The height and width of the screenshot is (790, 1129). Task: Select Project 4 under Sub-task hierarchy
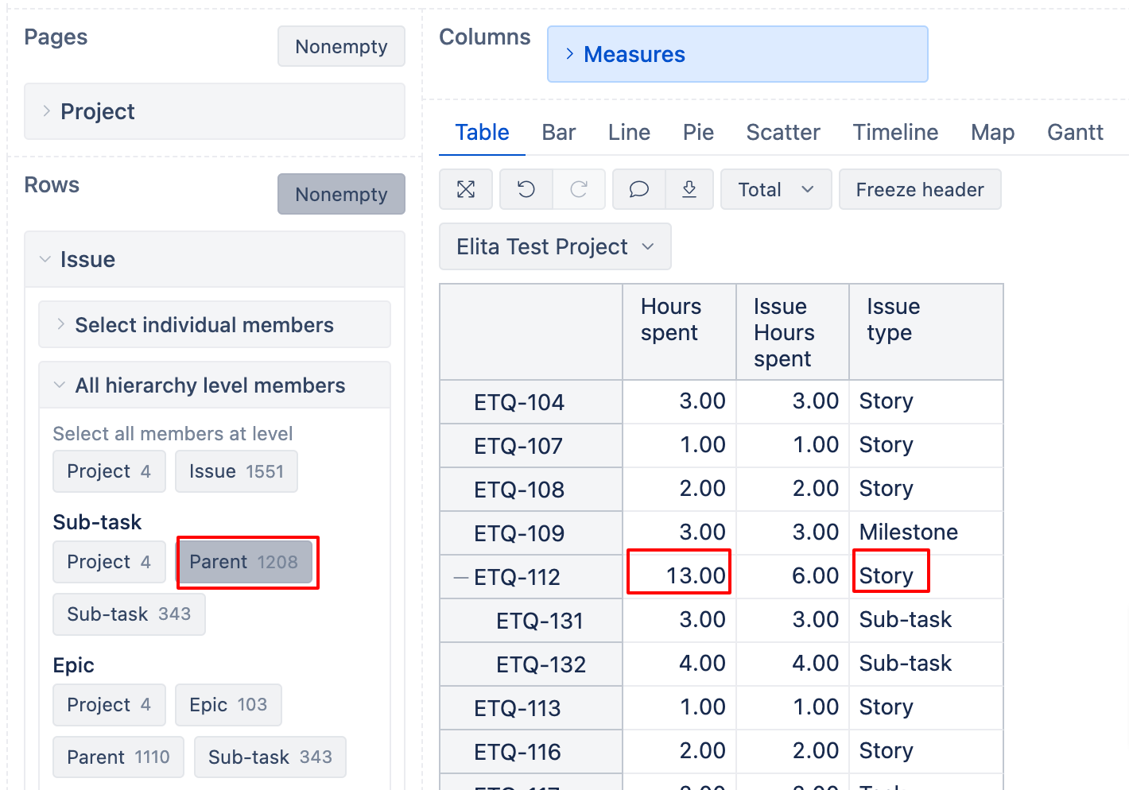109,562
